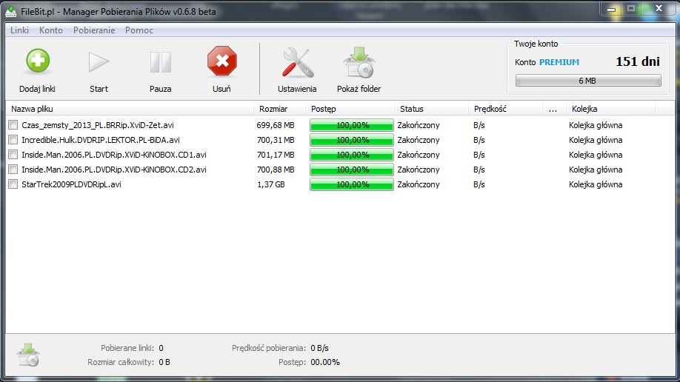680x382 pixels.
Task: Remove selection with the Usuń red icon
Action: pyautogui.click(x=221, y=61)
